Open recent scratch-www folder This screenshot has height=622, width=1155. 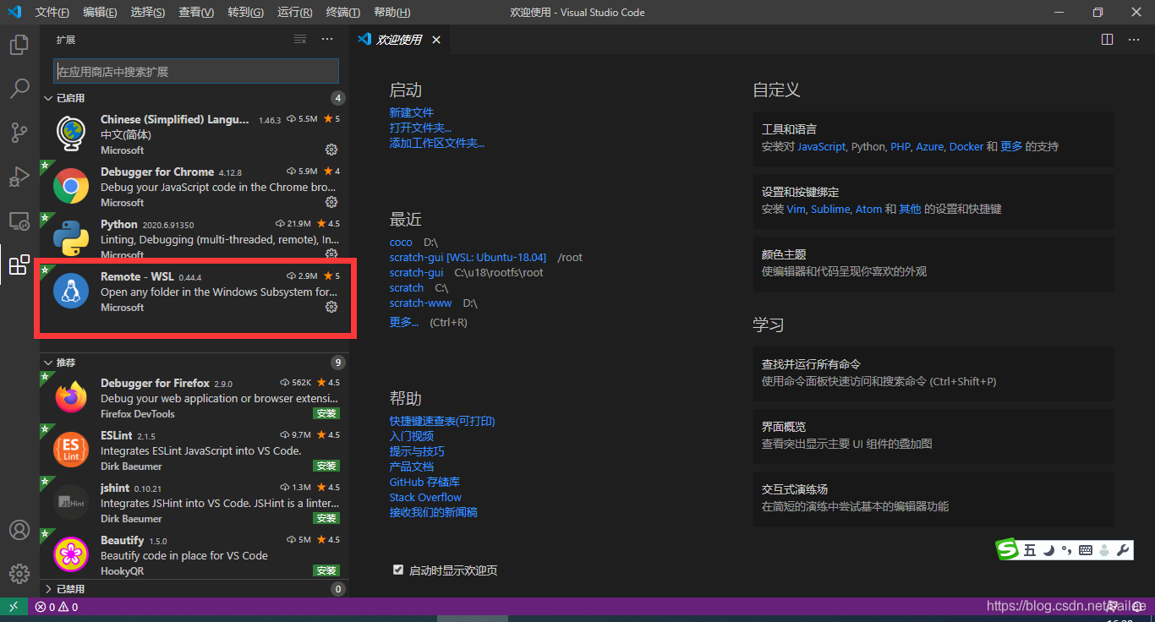pyautogui.click(x=420, y=303)
